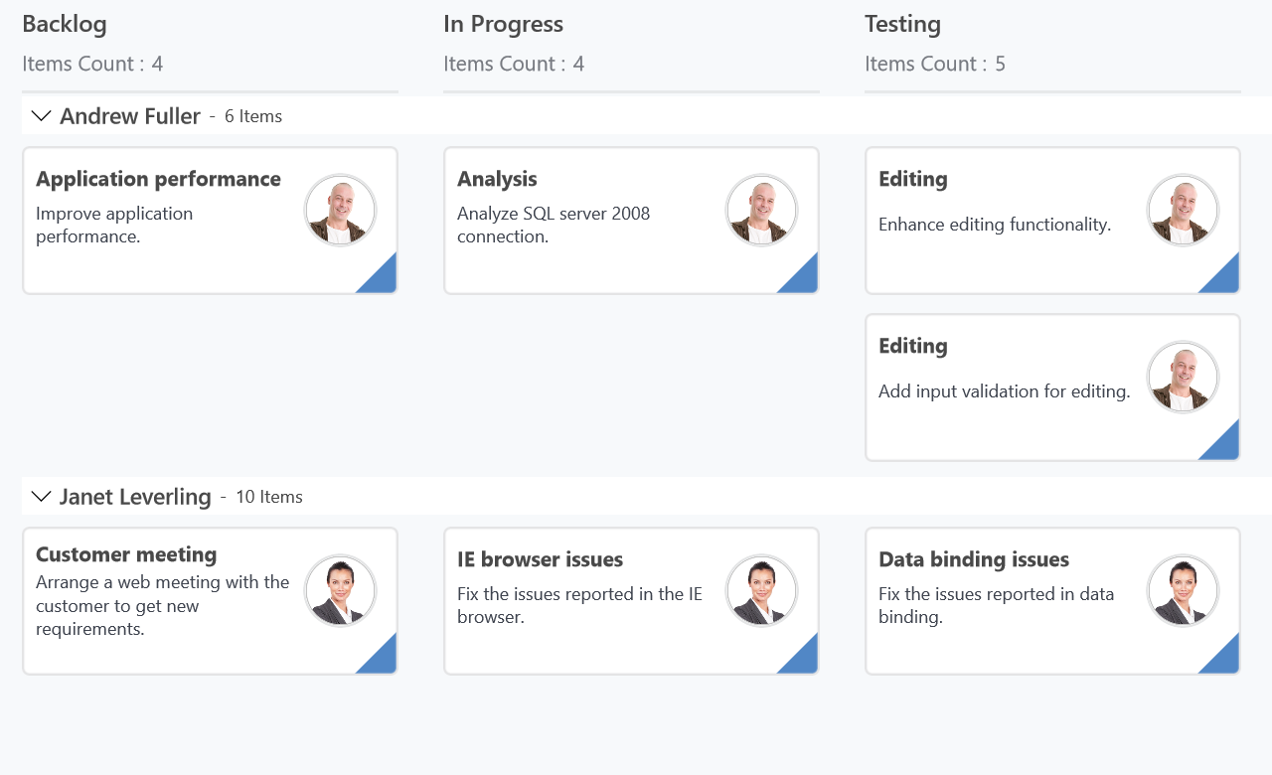Click the blue corner indicator on Data binding issues card
Screen dimensions: 1272x775
point(1226,661)
